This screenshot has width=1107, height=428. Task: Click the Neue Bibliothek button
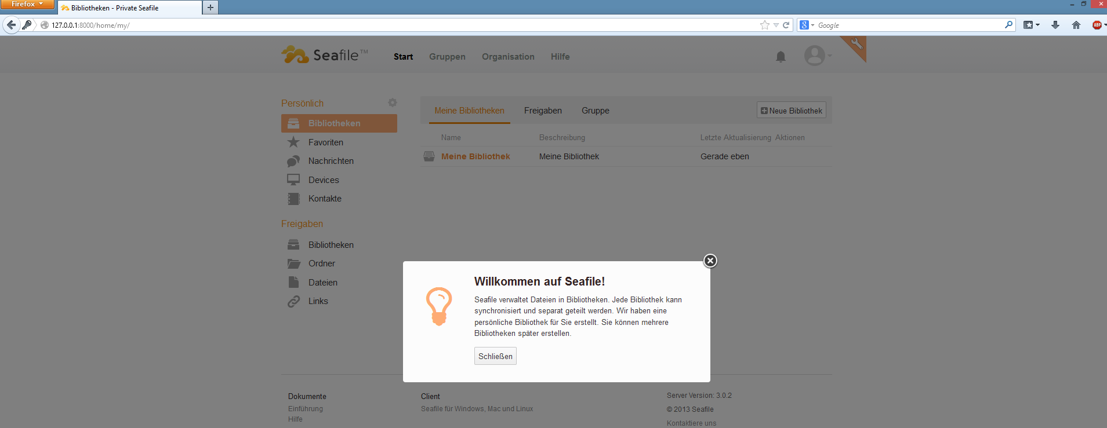click(792, 111)
